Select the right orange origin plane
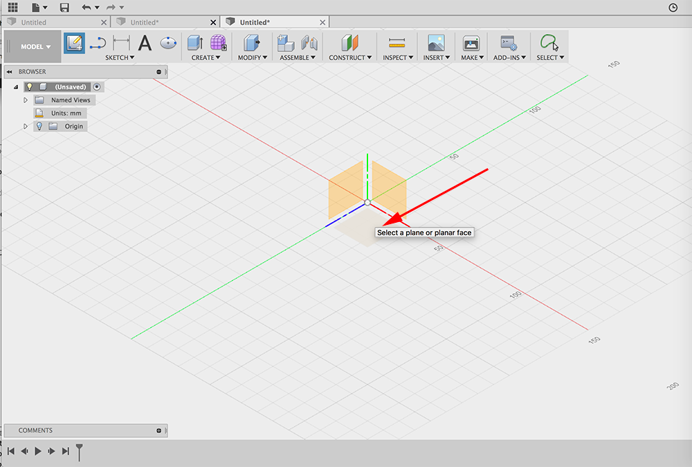Image resolution: width=692 pixels, height=467 pixels. tap(389, 190)
